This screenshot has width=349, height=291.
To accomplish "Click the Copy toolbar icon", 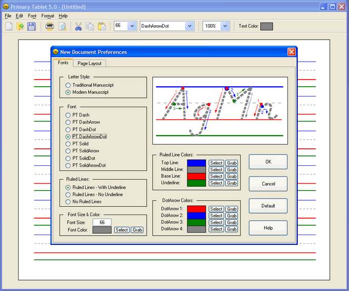I will tap(90, 26).
